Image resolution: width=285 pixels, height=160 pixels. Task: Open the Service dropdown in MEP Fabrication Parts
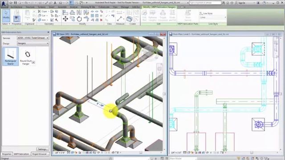point(33,38)
